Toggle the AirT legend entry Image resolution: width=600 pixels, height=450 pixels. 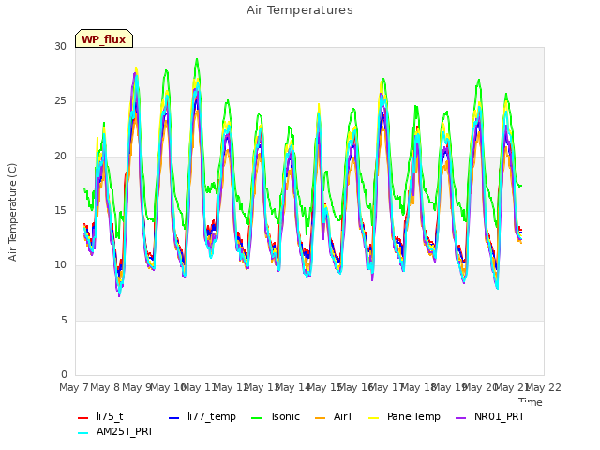(334, 416)
